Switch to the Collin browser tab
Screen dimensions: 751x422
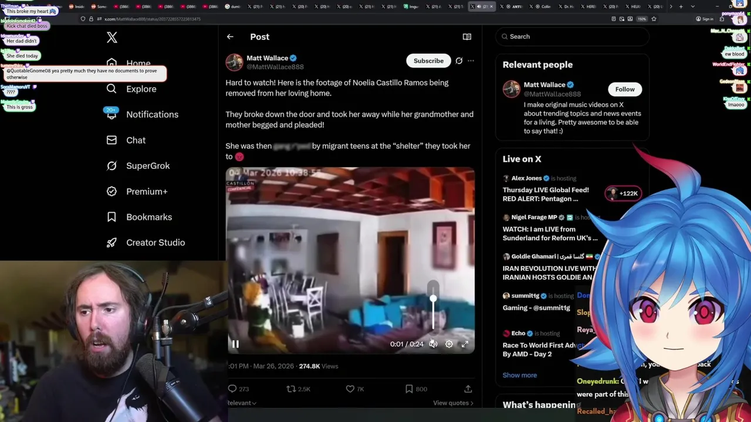click(x=540, y=6)
